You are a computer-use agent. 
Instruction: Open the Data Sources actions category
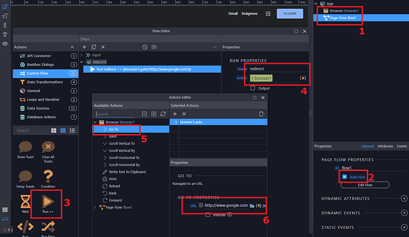click(x=46, y=108)
